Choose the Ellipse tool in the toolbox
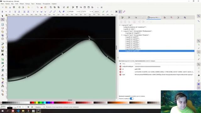 [x=3, y=28]
